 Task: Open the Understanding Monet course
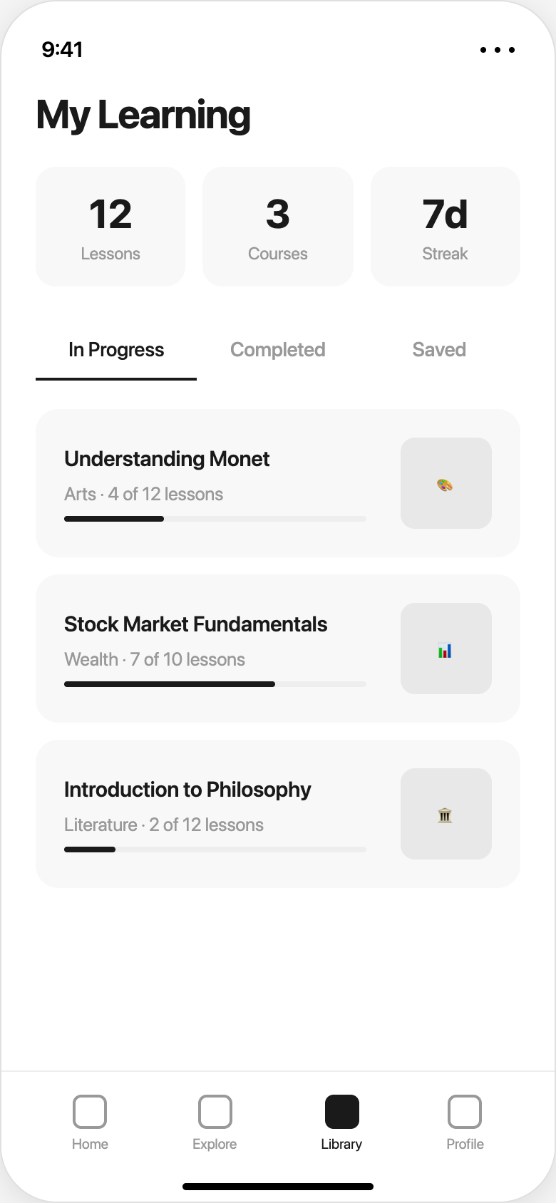[x=167, y=459]
